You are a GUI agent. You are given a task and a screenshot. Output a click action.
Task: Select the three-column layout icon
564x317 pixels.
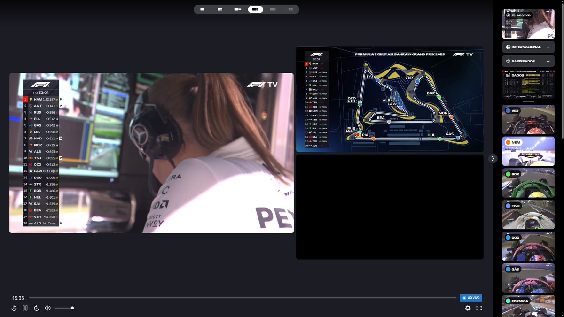tap(273, 9)
